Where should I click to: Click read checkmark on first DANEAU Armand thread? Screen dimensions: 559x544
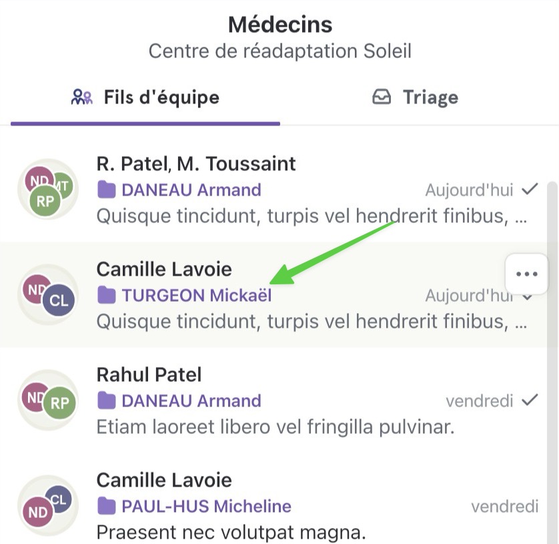(x=530, y=189)
